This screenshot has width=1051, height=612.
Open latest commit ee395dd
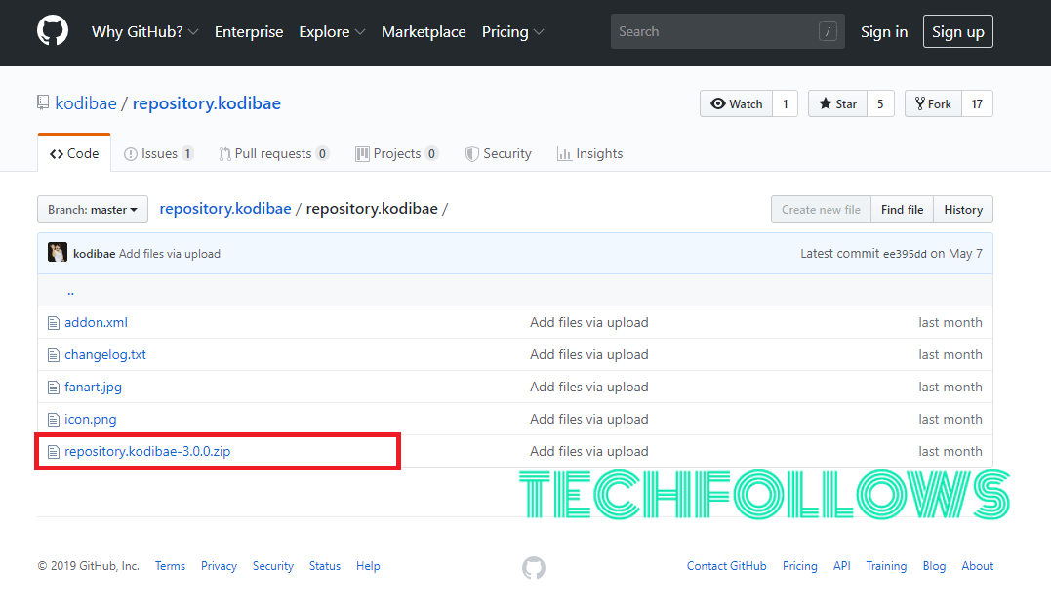click(x=905, y=254)
